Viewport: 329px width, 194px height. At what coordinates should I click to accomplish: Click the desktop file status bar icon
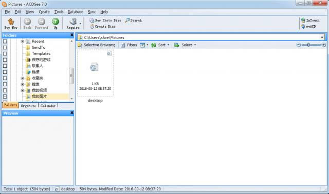[57, 189]
